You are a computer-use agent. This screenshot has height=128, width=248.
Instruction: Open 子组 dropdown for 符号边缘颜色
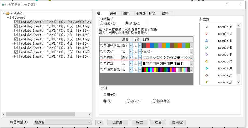[x=140, y=46]
